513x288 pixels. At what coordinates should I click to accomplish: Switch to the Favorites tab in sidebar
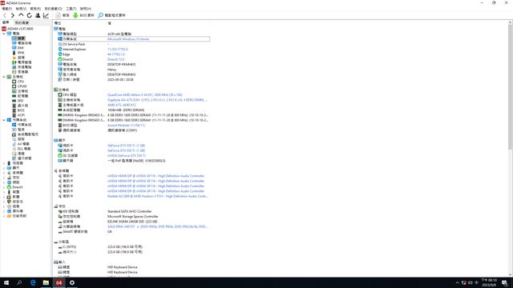(x=22, y=22)
